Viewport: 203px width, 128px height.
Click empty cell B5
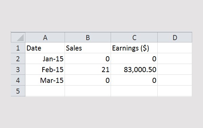click(x=88, y=91)
